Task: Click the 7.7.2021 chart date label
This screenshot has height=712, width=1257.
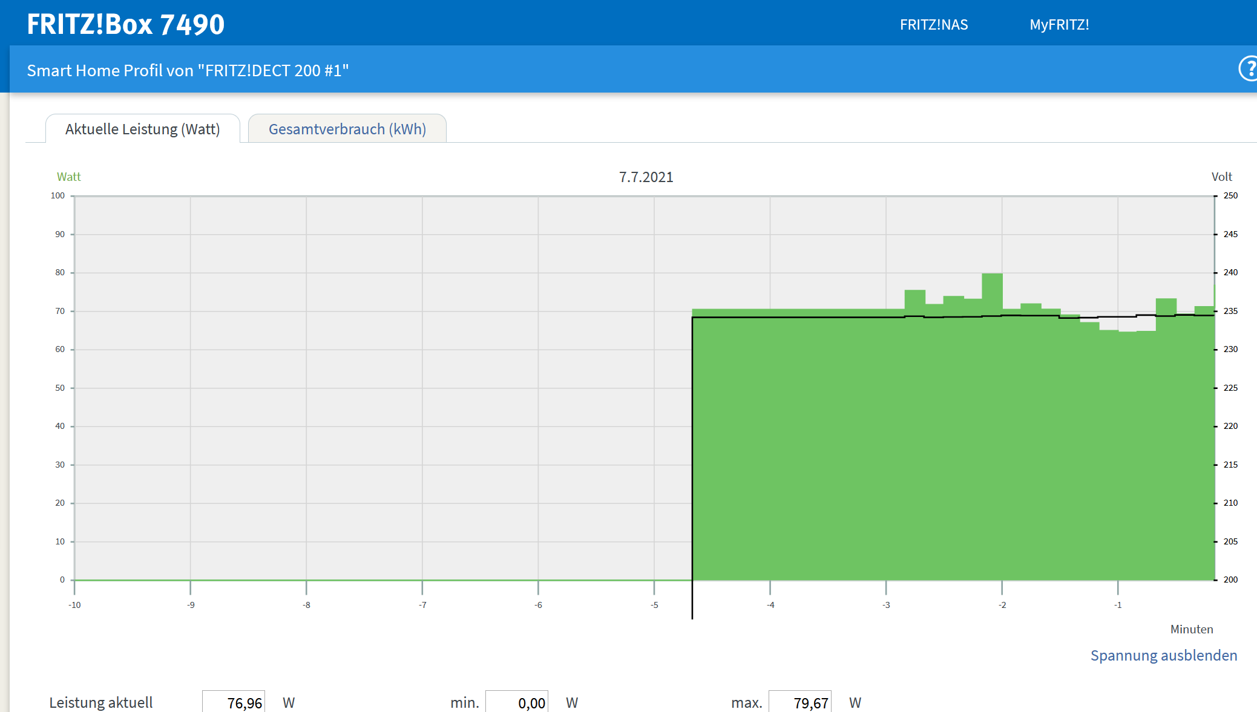Action: [646, 177]
